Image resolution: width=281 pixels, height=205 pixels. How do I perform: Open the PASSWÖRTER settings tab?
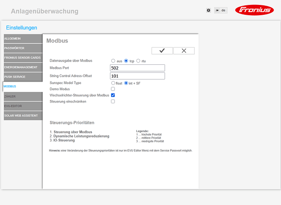(x=23, y=48)
